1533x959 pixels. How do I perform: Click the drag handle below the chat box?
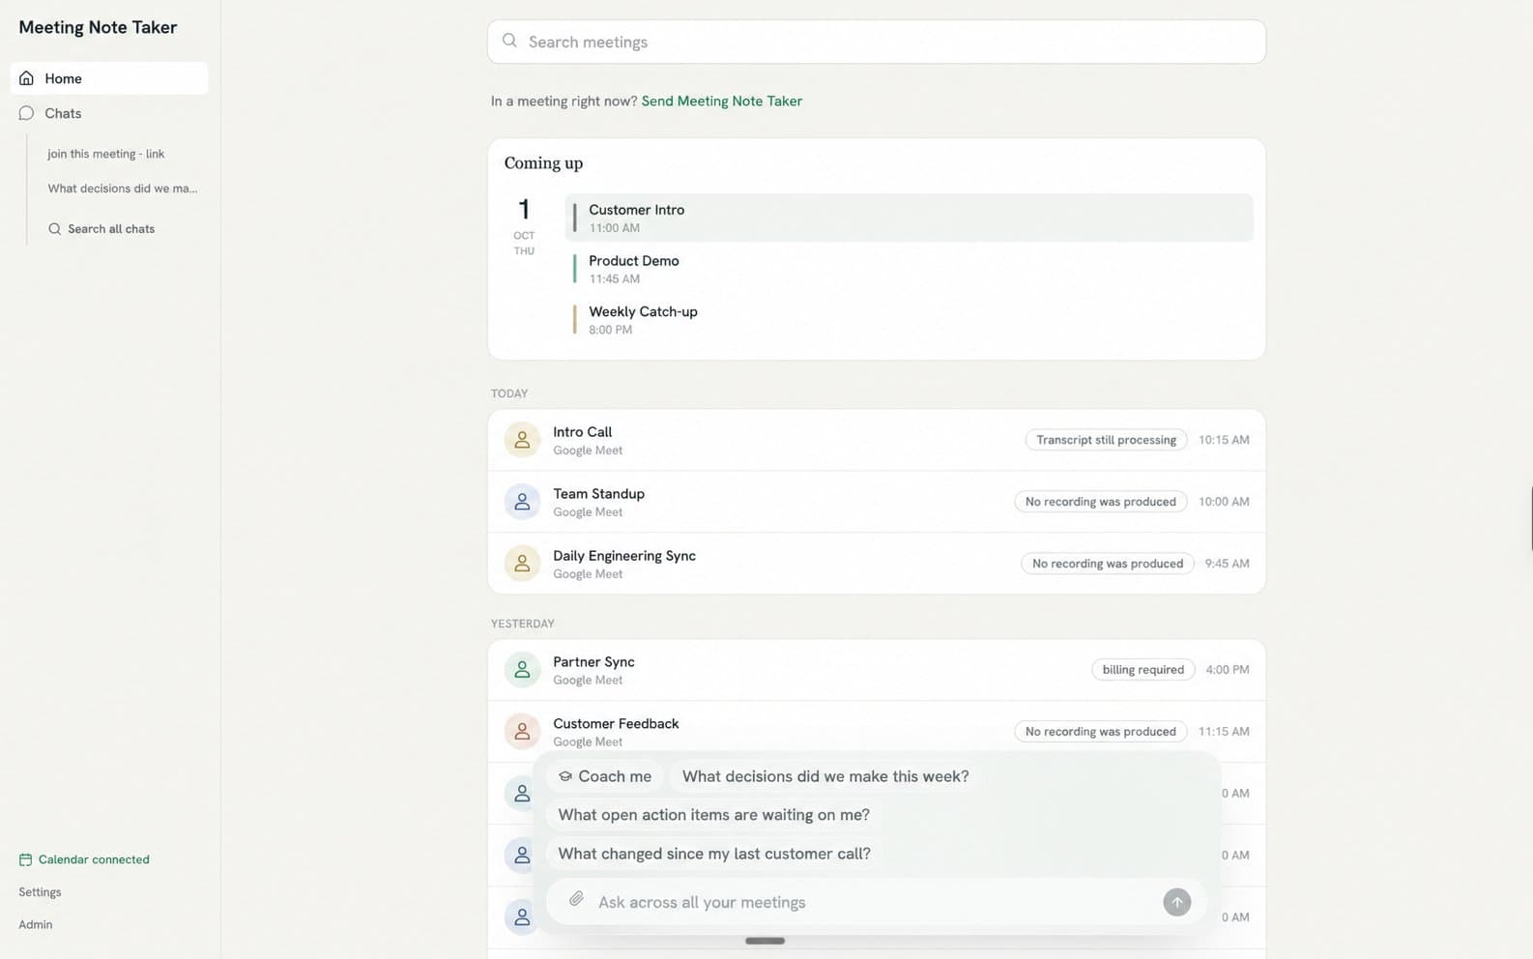765,941
